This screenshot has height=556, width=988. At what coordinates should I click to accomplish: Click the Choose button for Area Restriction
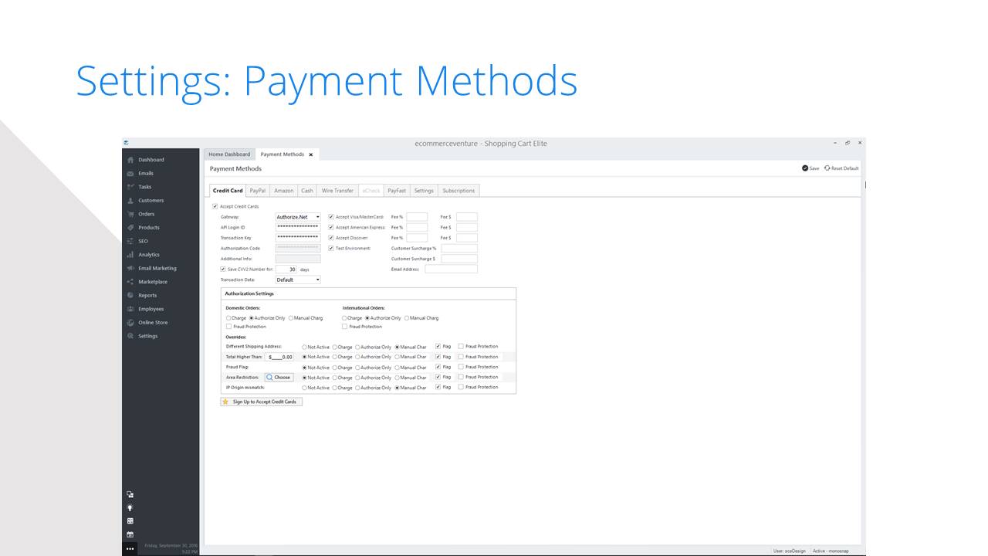(279, 378)
